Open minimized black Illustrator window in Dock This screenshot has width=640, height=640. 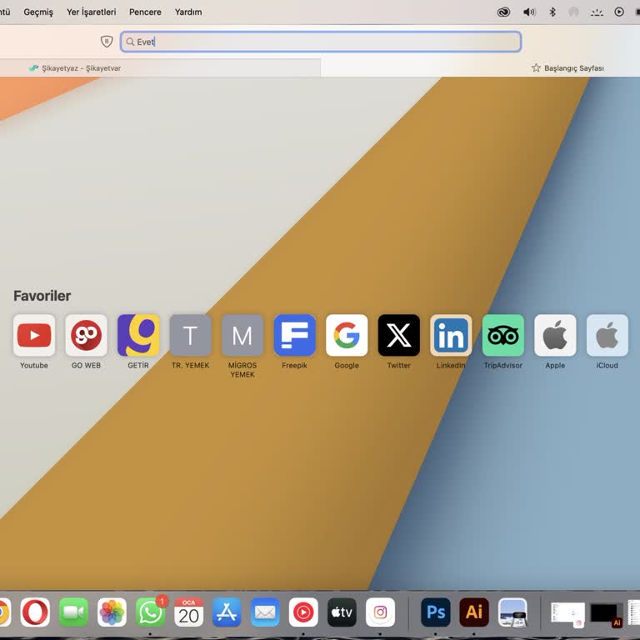[x=606, y=614]
